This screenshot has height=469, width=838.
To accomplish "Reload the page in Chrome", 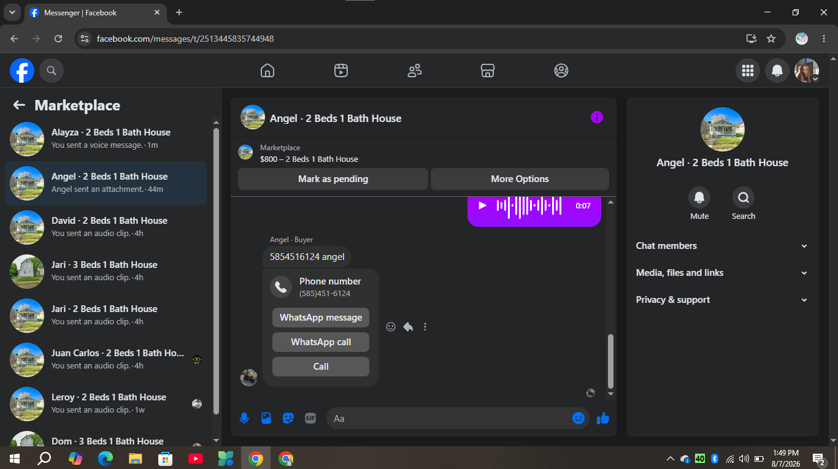I will tap(58, 39).
